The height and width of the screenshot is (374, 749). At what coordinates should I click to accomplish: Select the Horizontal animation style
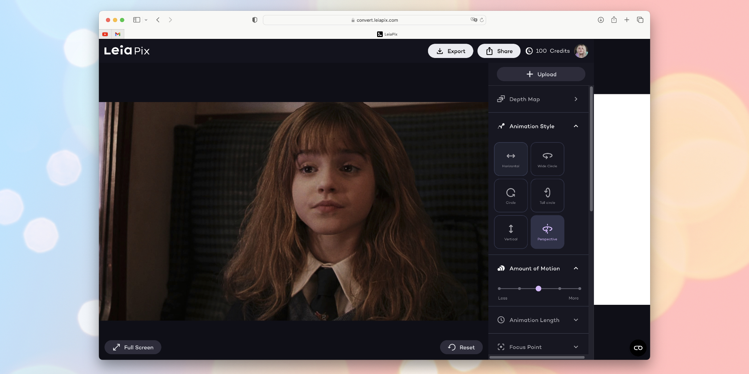point(510,159)
